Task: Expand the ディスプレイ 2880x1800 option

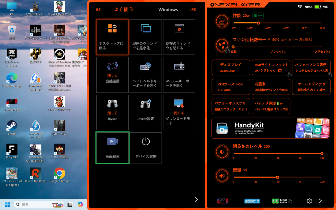Action: coord(230,68)
